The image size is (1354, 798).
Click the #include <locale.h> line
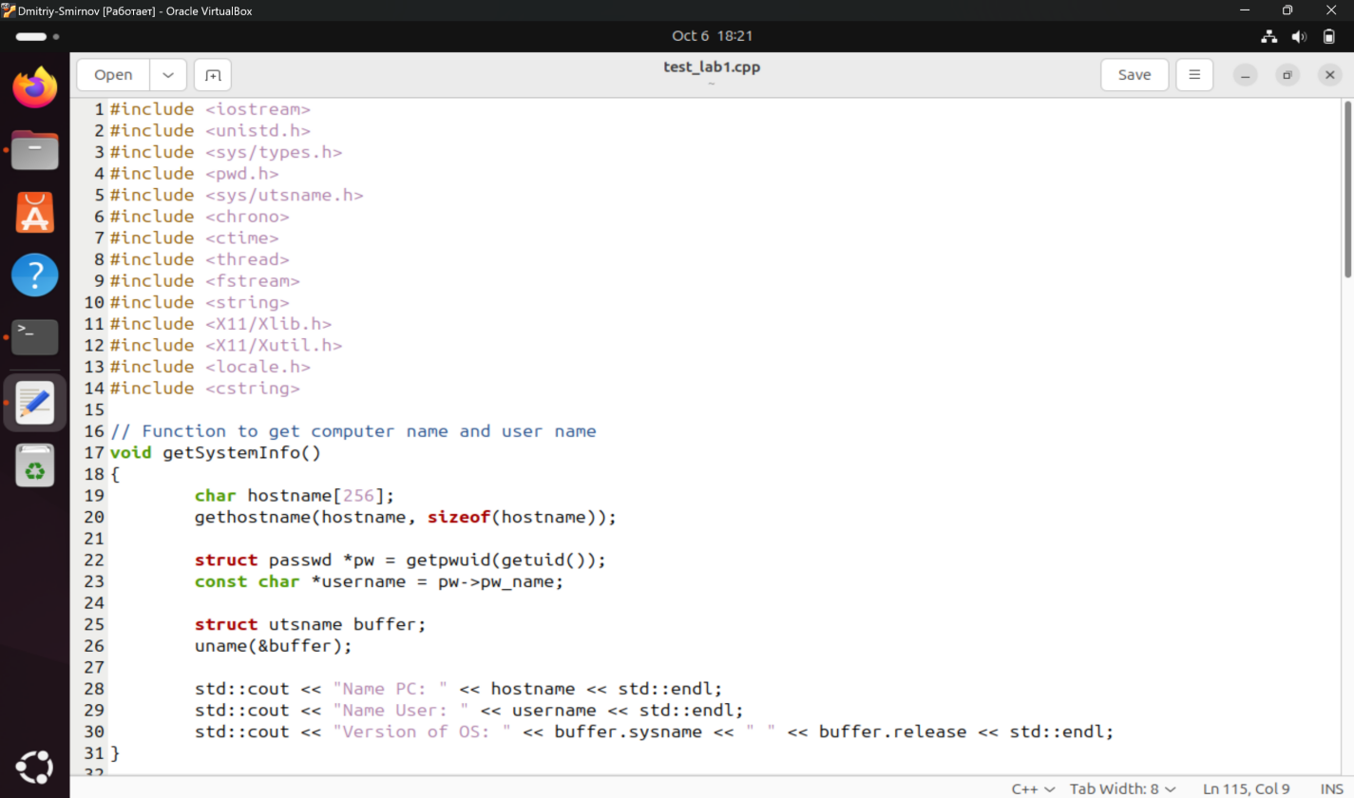pyautogui.click(x=210, y=367)
